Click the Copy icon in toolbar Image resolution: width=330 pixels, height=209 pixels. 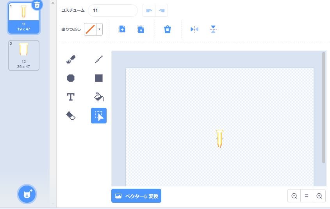(122, 29)
